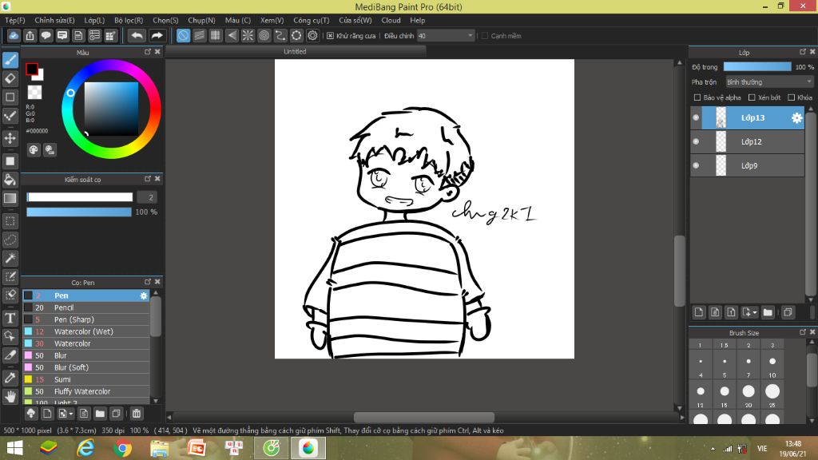This screenshot has width=818, height=460.
Task: Enable the radial snap guide
Action: [248, 35]
